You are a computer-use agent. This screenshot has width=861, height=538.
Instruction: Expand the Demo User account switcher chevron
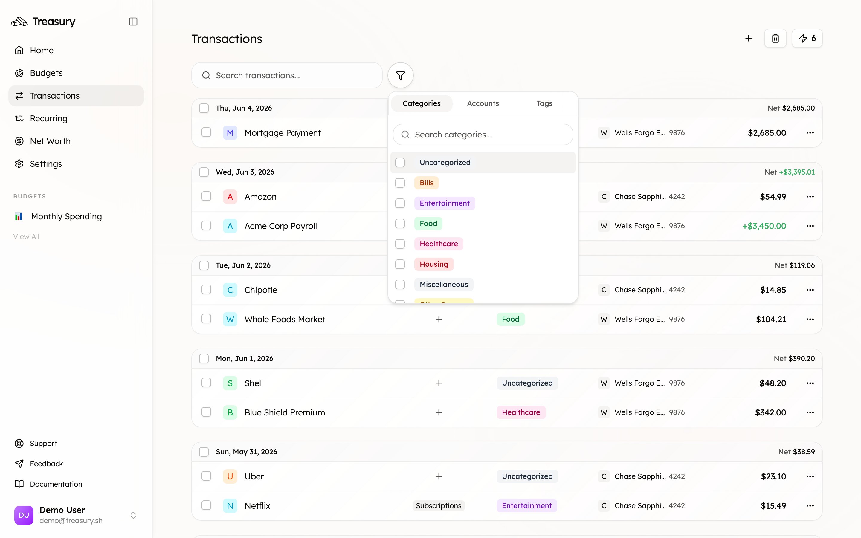[x=133, y=515]
